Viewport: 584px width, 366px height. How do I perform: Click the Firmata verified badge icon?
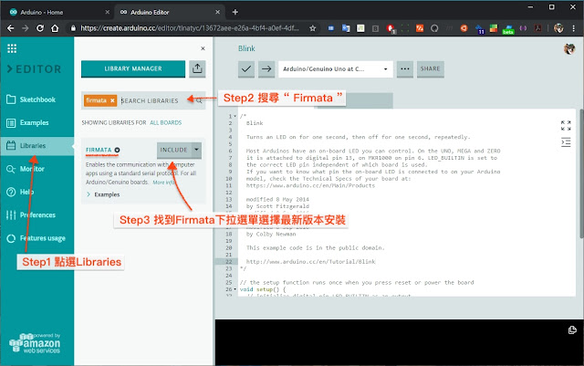[117, 150]
